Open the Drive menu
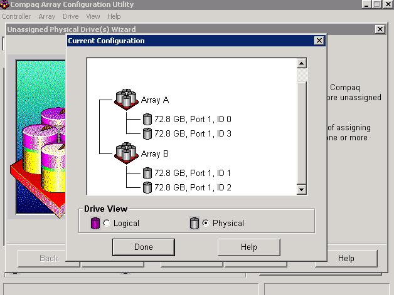The image size is (394, 295). (71, 16)
